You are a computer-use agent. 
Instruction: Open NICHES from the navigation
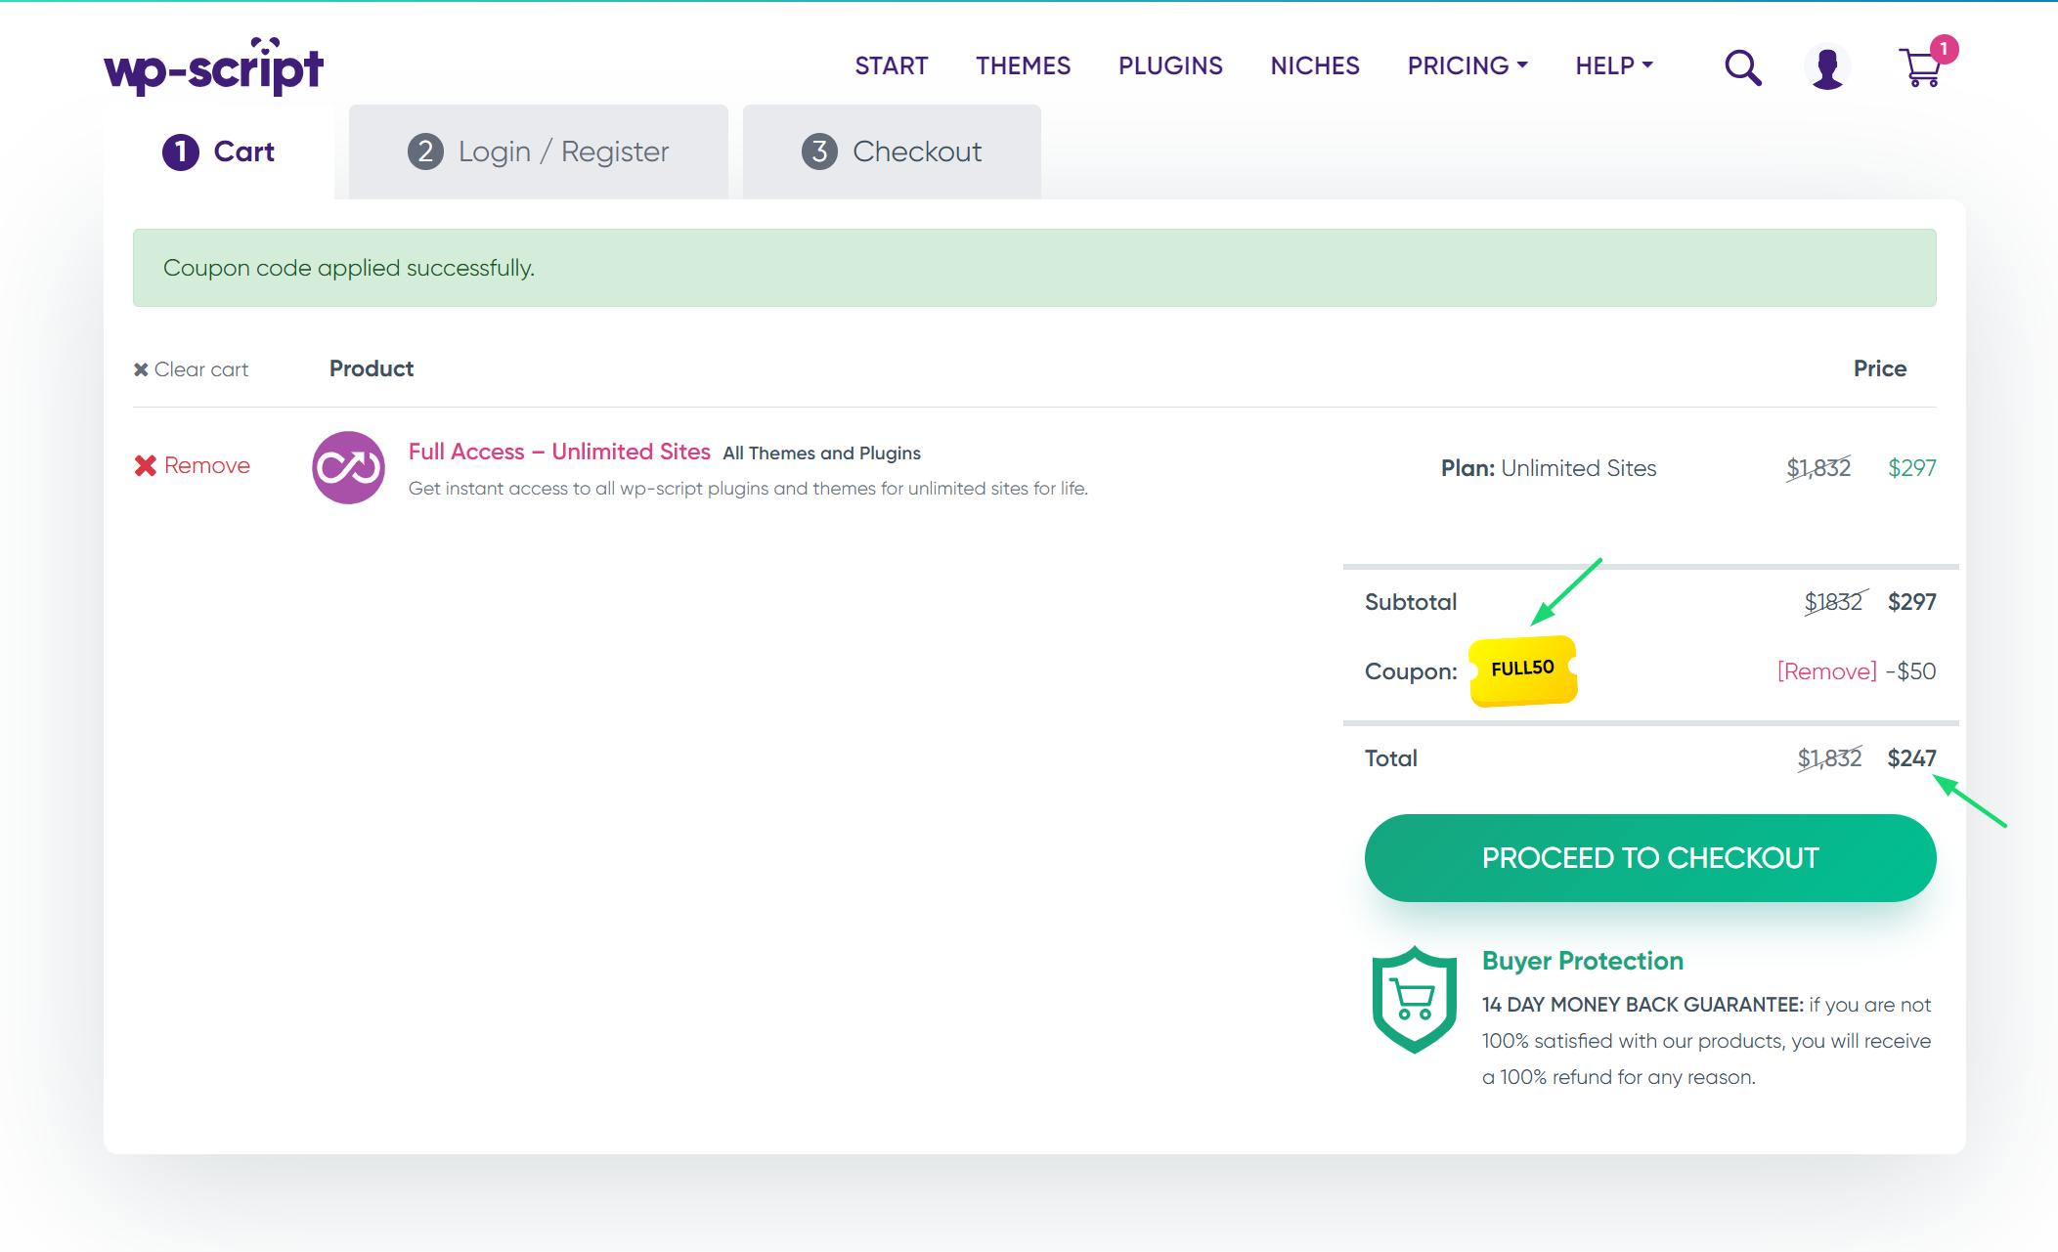click(x=1315, y=65)
